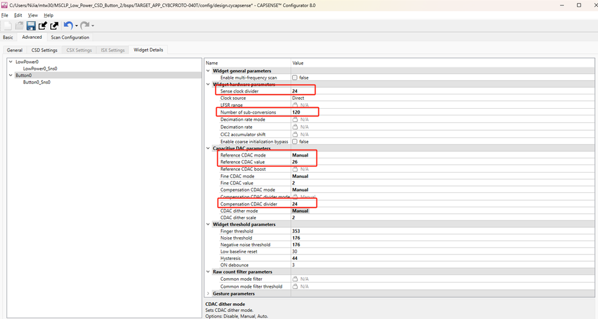Click the lock icon on Decimation rate row
The height and width of the screenshot is (319, 598).
(295, 127)
